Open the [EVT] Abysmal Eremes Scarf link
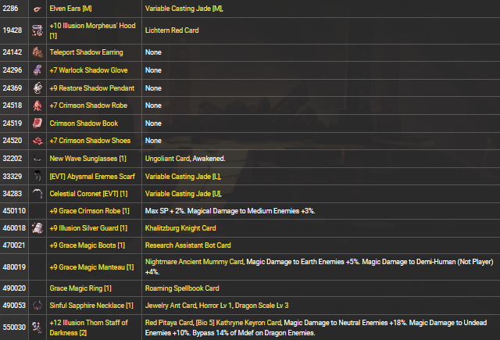 [92, 177]
